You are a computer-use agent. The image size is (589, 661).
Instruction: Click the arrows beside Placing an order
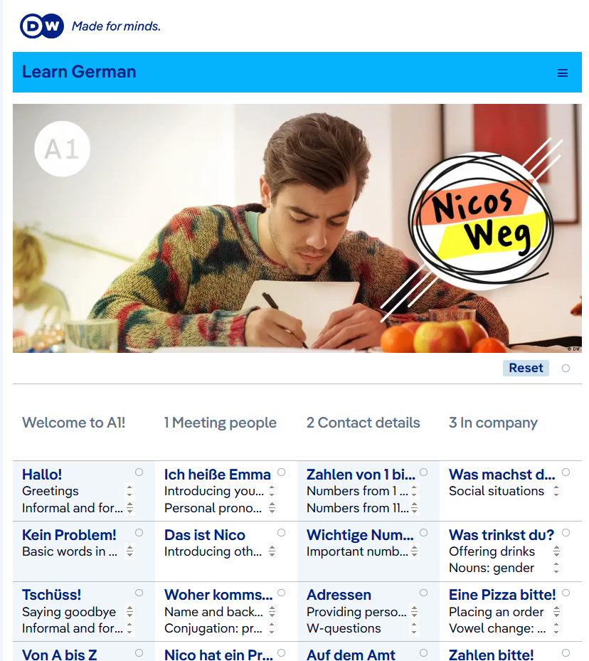(556, 611)
